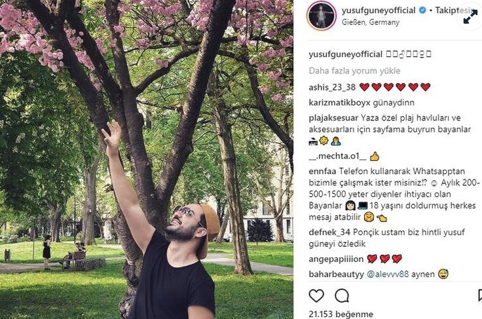Screen dimensions: 482x319
Task: Open defnek_34 commenter profile
Action: pyautogui.click(x=329, y=233)
